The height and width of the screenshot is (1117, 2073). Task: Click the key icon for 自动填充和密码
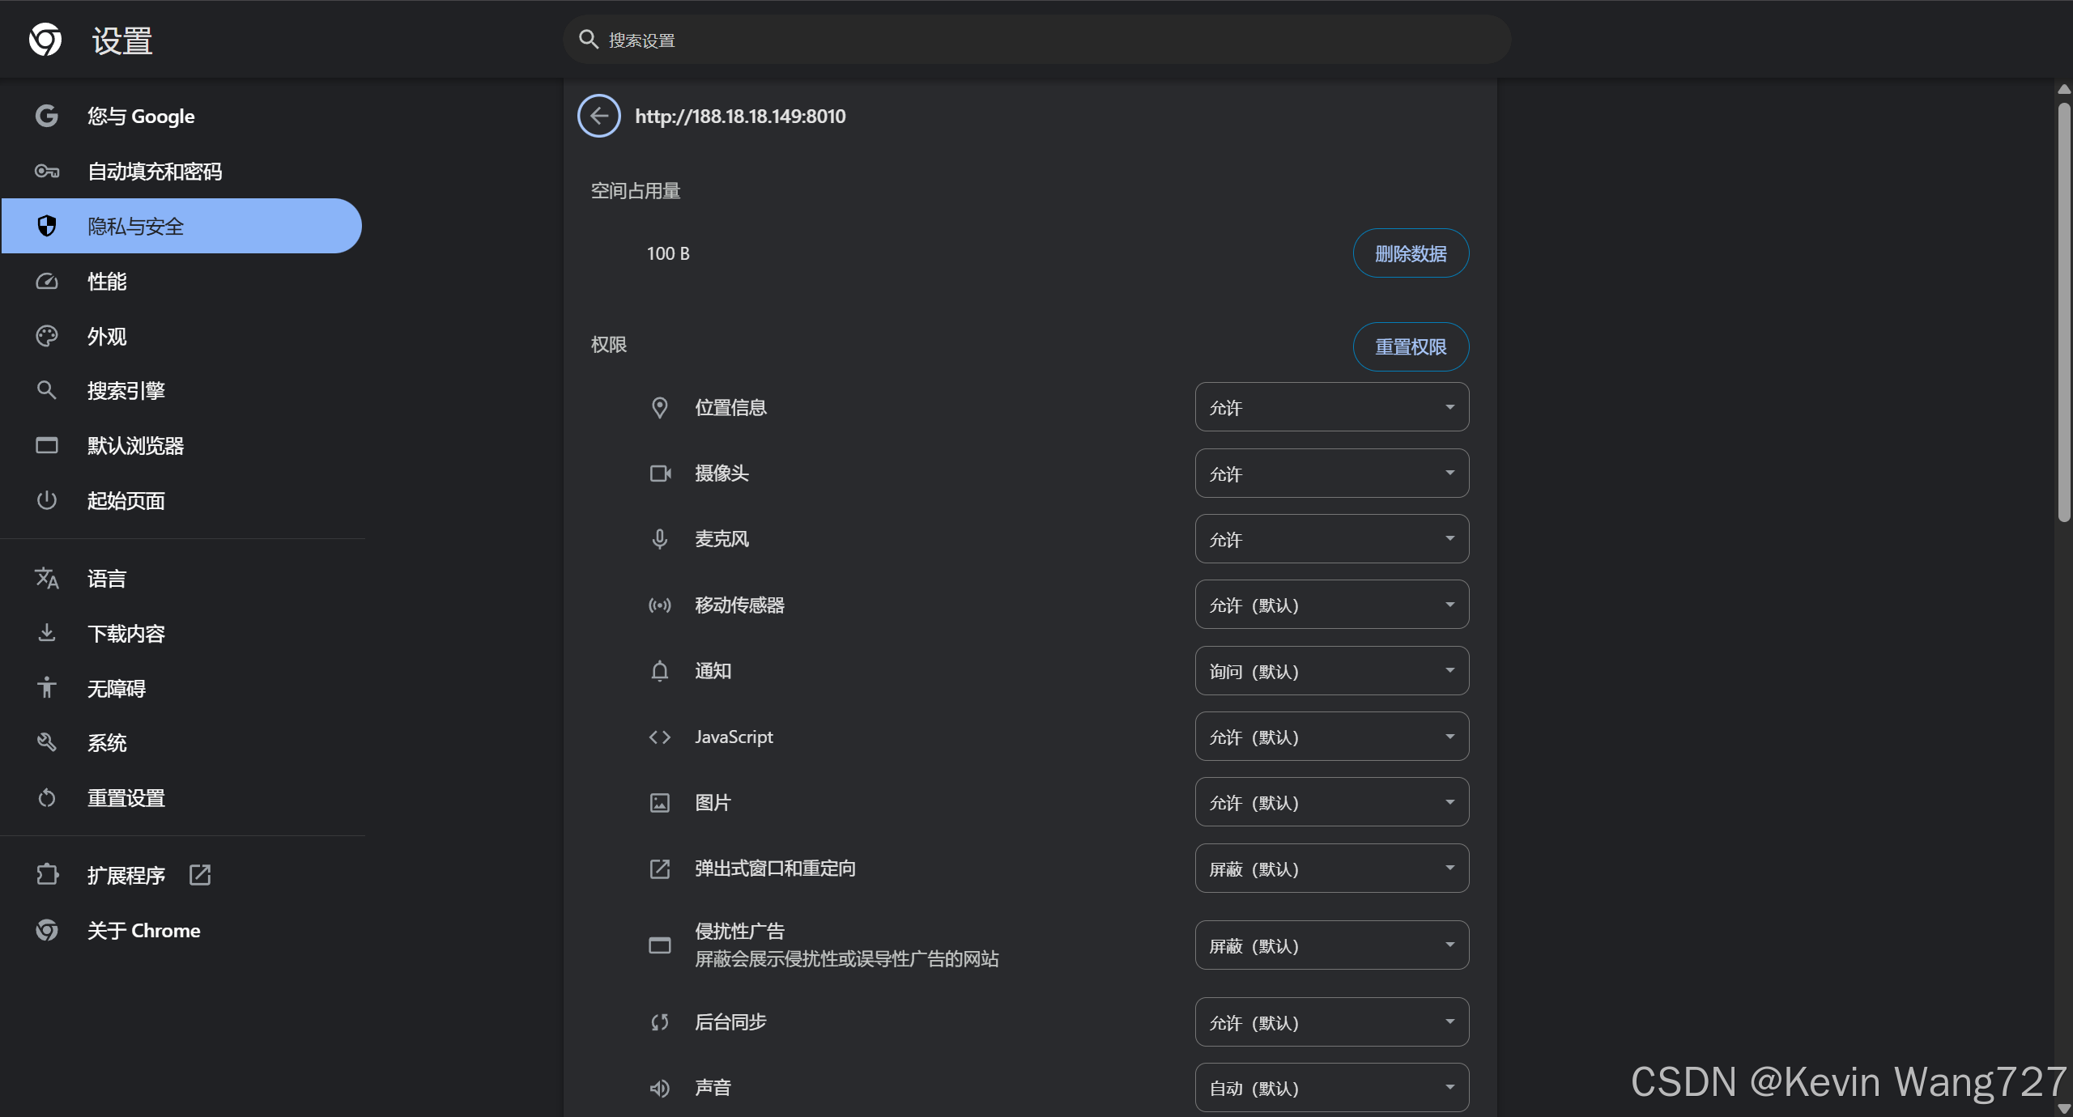(47, 171)
